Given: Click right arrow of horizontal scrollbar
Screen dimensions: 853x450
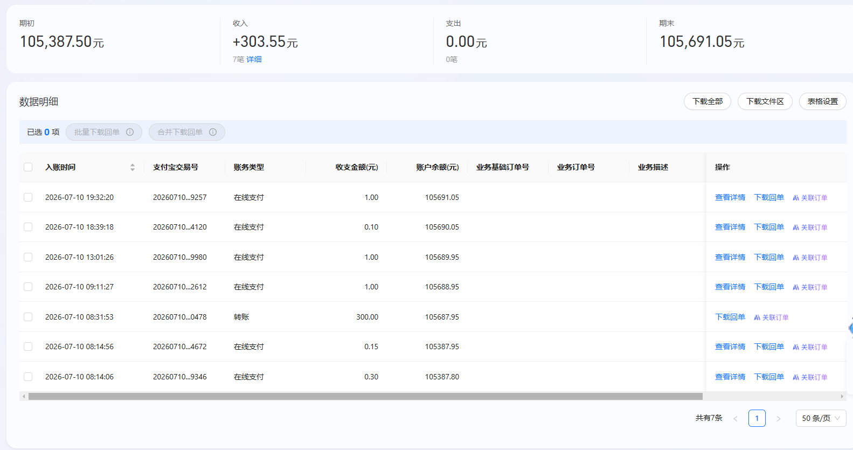Looking at the screenshot, I should pyautogui.click(x=842, y=397).
